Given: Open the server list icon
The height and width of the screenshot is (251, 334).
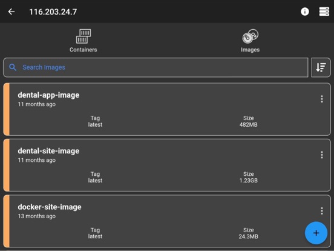Looking at the screenshot, I should 324,12.
